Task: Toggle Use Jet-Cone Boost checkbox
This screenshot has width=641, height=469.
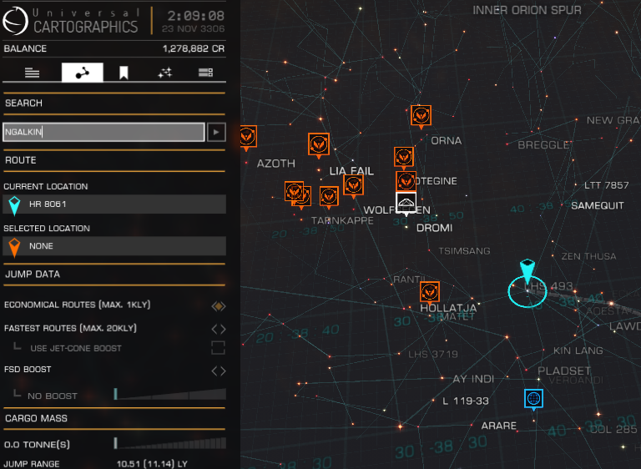Action: point(219,348)
